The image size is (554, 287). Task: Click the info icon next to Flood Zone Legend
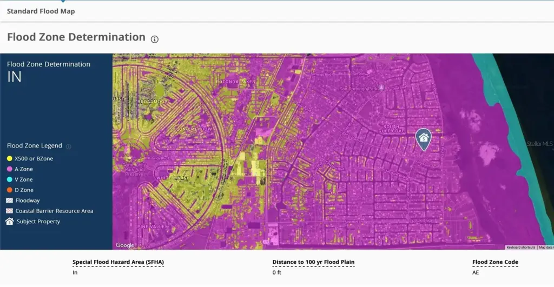tap(69, 146)
